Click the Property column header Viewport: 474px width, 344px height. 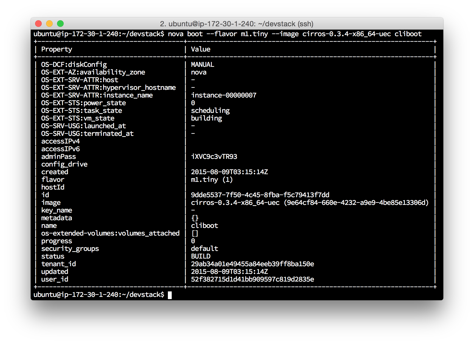57,49
